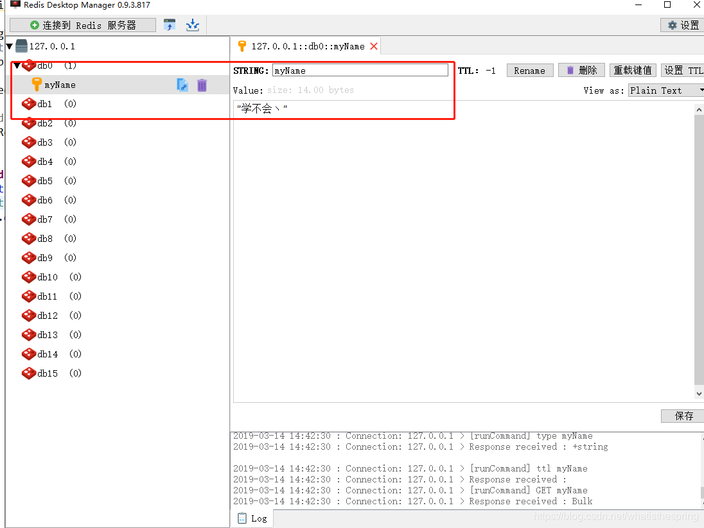Click the export connections toolbar icon
This screenshot has width=704, height=528.
(170, 24)
